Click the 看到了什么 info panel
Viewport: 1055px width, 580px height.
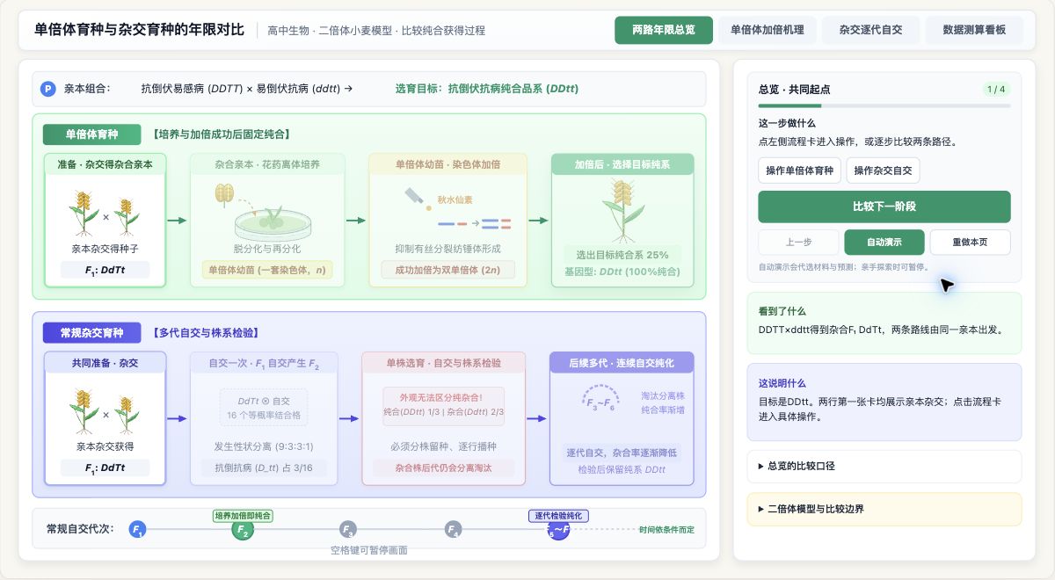click(x=884, y=322)
